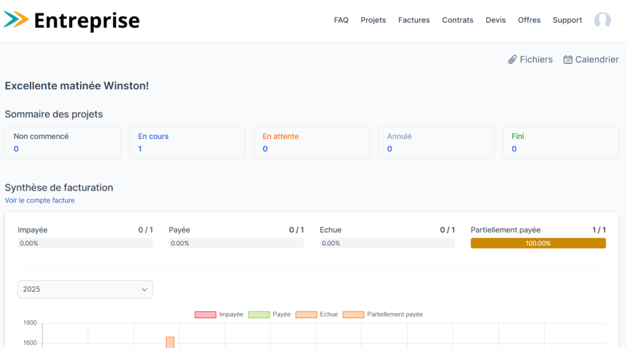Click the Entreprise arrow logo icon

[x=16, y=20]
